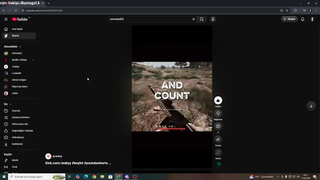
Task: Open the media control icon in Chrome
Action: coord(304,10)
